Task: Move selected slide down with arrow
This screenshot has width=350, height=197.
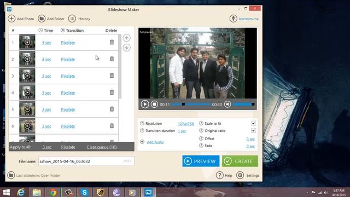Action: (126, 48)
